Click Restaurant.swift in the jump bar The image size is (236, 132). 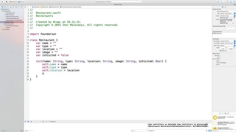(54, 7)
